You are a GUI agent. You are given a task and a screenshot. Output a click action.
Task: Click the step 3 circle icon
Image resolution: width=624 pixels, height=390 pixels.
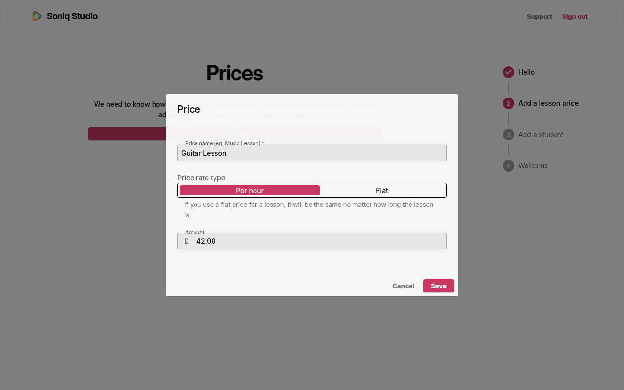pyautogui.click(x=508, y=135)
